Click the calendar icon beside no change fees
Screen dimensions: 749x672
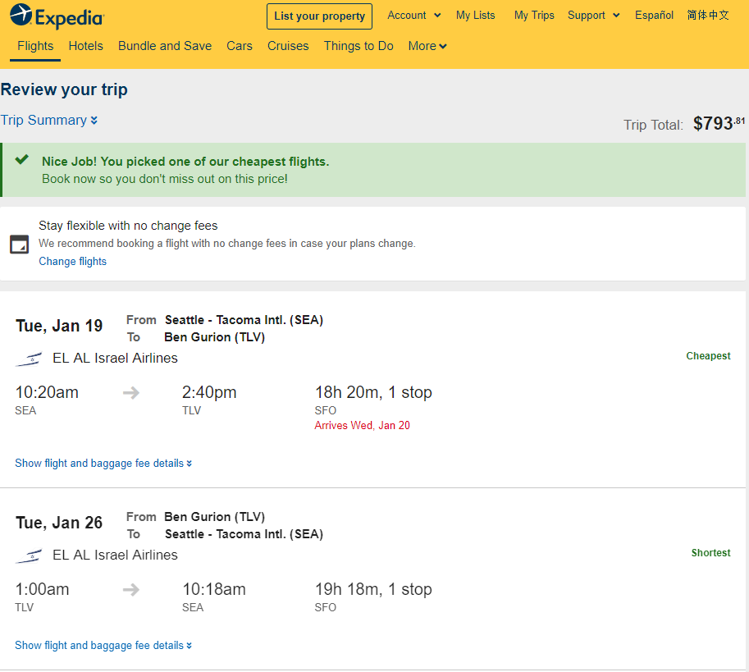pos(20,244)
